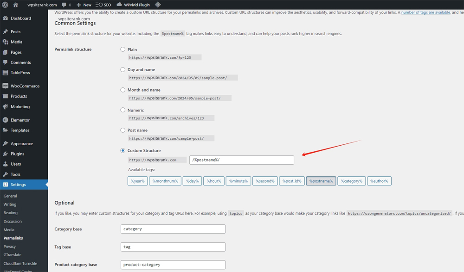Click the Category base input field
Image resolution: width=464 pixels, height=272 pixels.
tap(173, 229)
